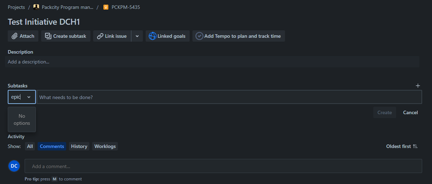Click the Create subtask checkbox icon
This screenshot has width=432, height=184.
point(48,36)
